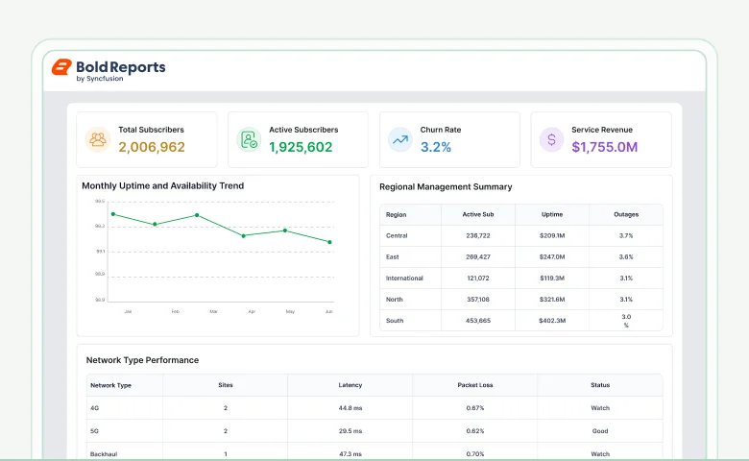Click the Total Subscribers people icon
Image resolution: width=749 pixels, height=461 pixels.
(x=98, y=139)
